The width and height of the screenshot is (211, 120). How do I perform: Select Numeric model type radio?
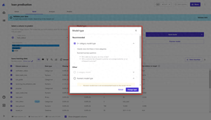point(75,78)
